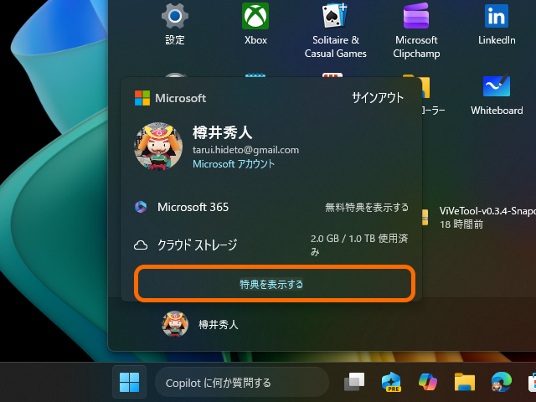Click the Microsoft 365 label
The height and width of the screenshot is (402, 536).
(x=193, y=207)
